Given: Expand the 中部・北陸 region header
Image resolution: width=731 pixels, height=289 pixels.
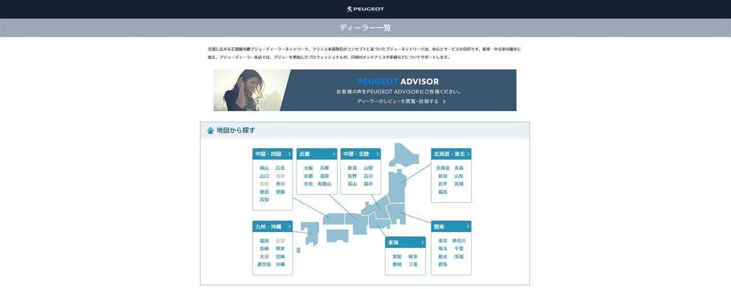Looking at the screenshot, I should pyautogui.click(x=360, y=154).
